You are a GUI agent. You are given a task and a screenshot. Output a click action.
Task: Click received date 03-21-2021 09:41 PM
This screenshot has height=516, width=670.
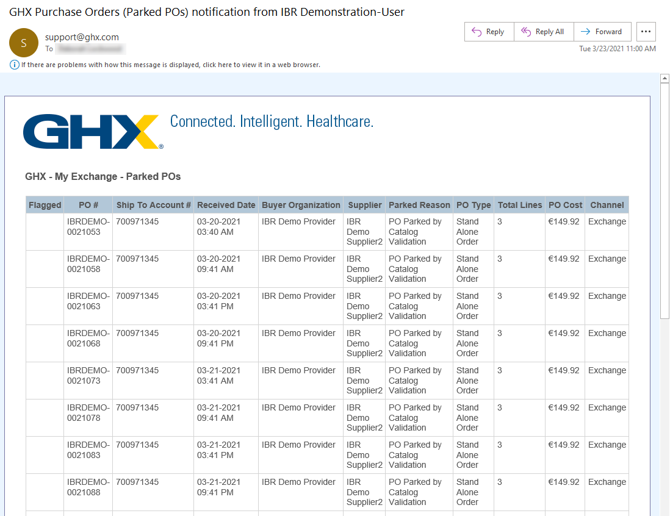[219, 487]
